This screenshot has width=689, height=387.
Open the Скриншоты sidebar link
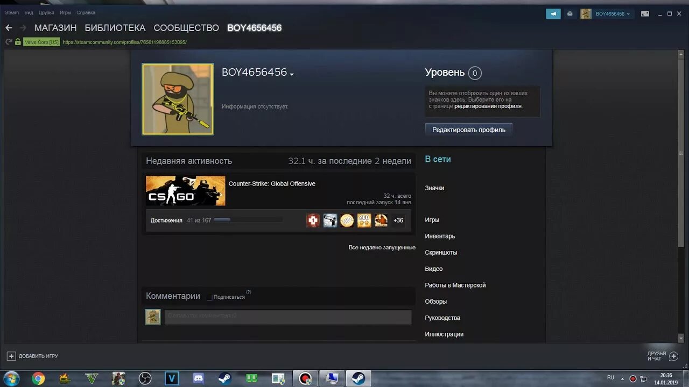pyautogui.click(x=441, y=253)
